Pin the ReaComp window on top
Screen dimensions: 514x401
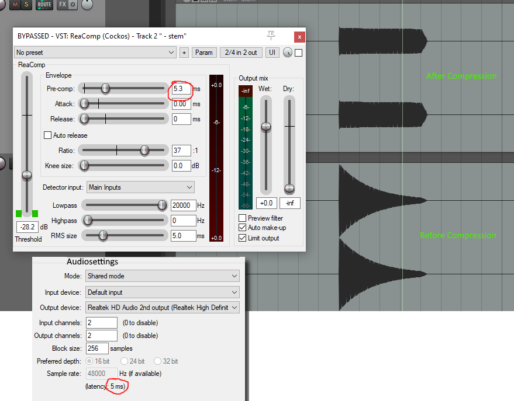[271, 36]
